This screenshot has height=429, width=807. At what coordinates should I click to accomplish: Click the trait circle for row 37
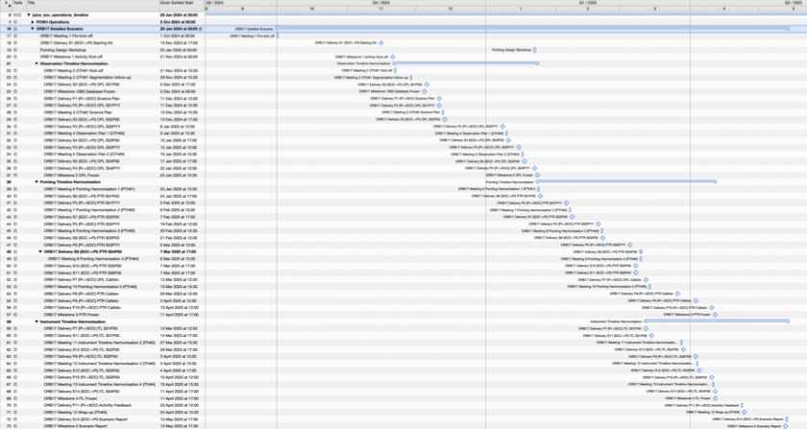(x=16, y=175)
